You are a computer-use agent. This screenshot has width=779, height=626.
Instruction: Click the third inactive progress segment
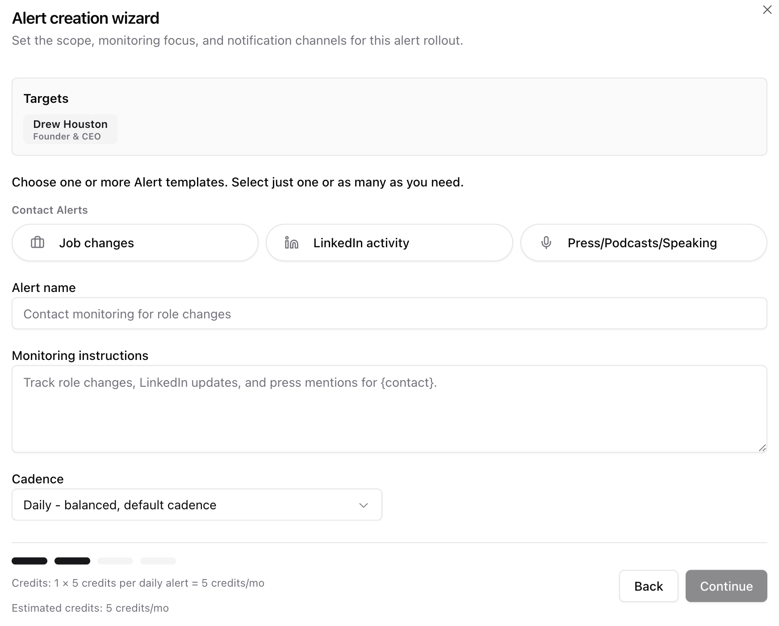[x=115, y=561]
